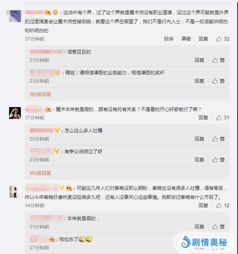Open third commenter's black-and-white avatar
238x254 pixels.
coord(15,192)
